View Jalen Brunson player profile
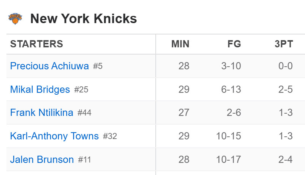This screenshot has width=305, height=175. 42,159
